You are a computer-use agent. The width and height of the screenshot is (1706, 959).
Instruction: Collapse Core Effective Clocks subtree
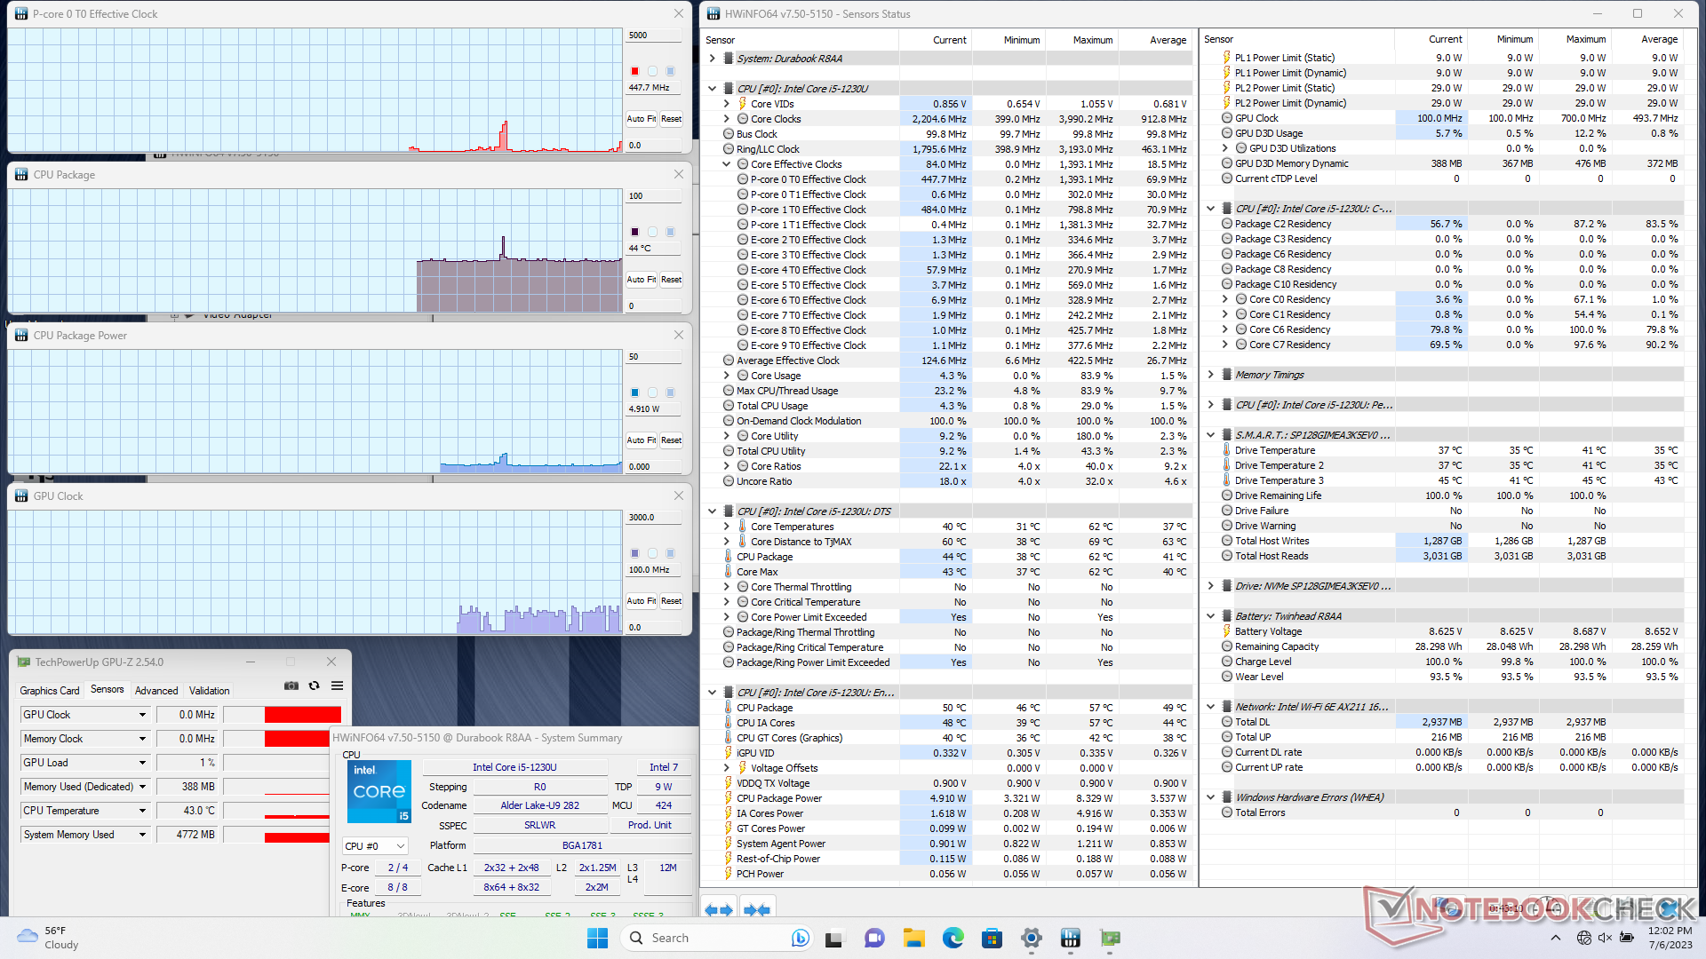click(726, 164)
